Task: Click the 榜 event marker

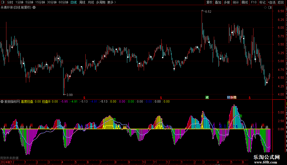Action: tap(235, 97)
